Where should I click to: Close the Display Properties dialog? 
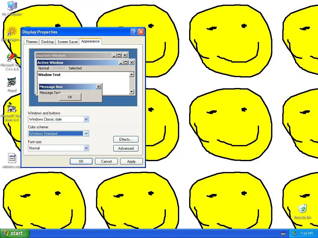pyautogui.click(x=141, y=32)
